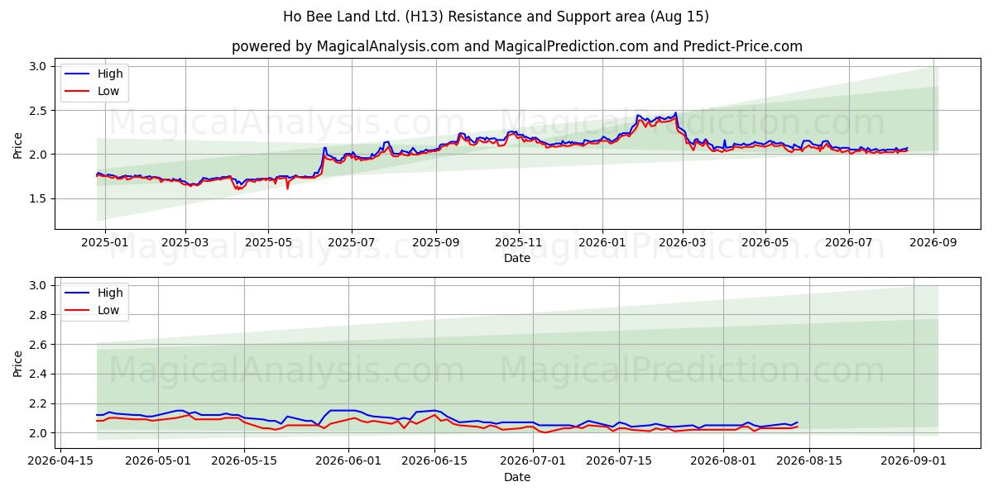Click the '2026-03' x-axis label
Image resolution: width=993 pixels, height=496 pixels.
[x=683, y=242]
